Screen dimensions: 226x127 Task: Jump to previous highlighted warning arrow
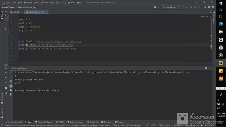(x=207, y=16)
